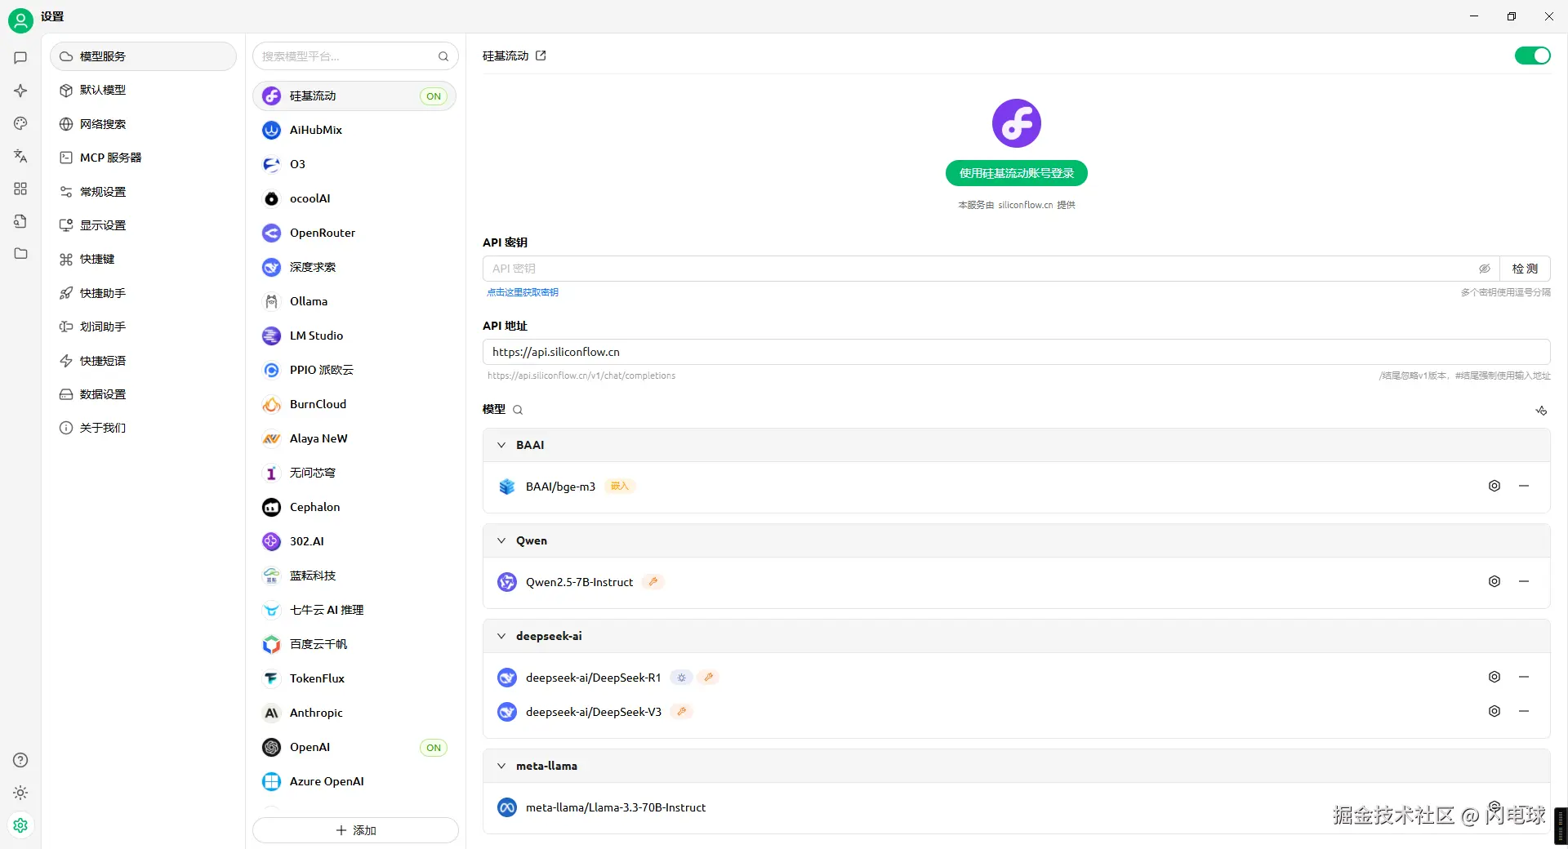Open the files folder sidebar icon
1568x849 pixels.
point(20,254)
